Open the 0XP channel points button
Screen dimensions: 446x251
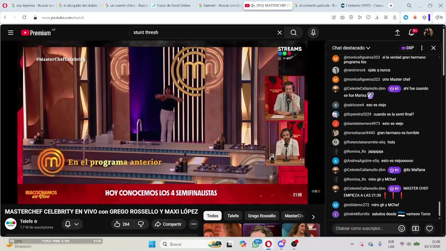(x=407, y=48)
